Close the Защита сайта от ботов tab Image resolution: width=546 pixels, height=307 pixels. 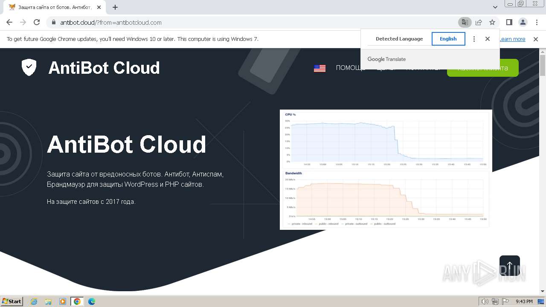(99, 7)
